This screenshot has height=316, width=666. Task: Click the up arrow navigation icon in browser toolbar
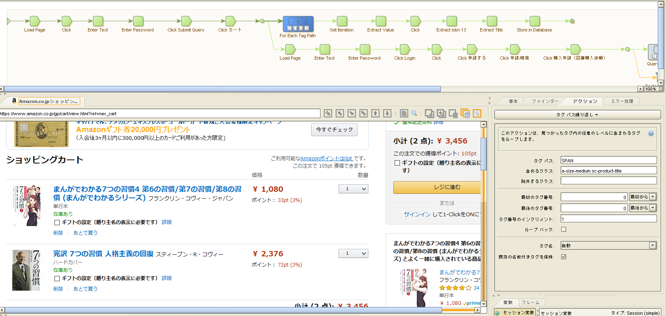[x=375, y=114]
